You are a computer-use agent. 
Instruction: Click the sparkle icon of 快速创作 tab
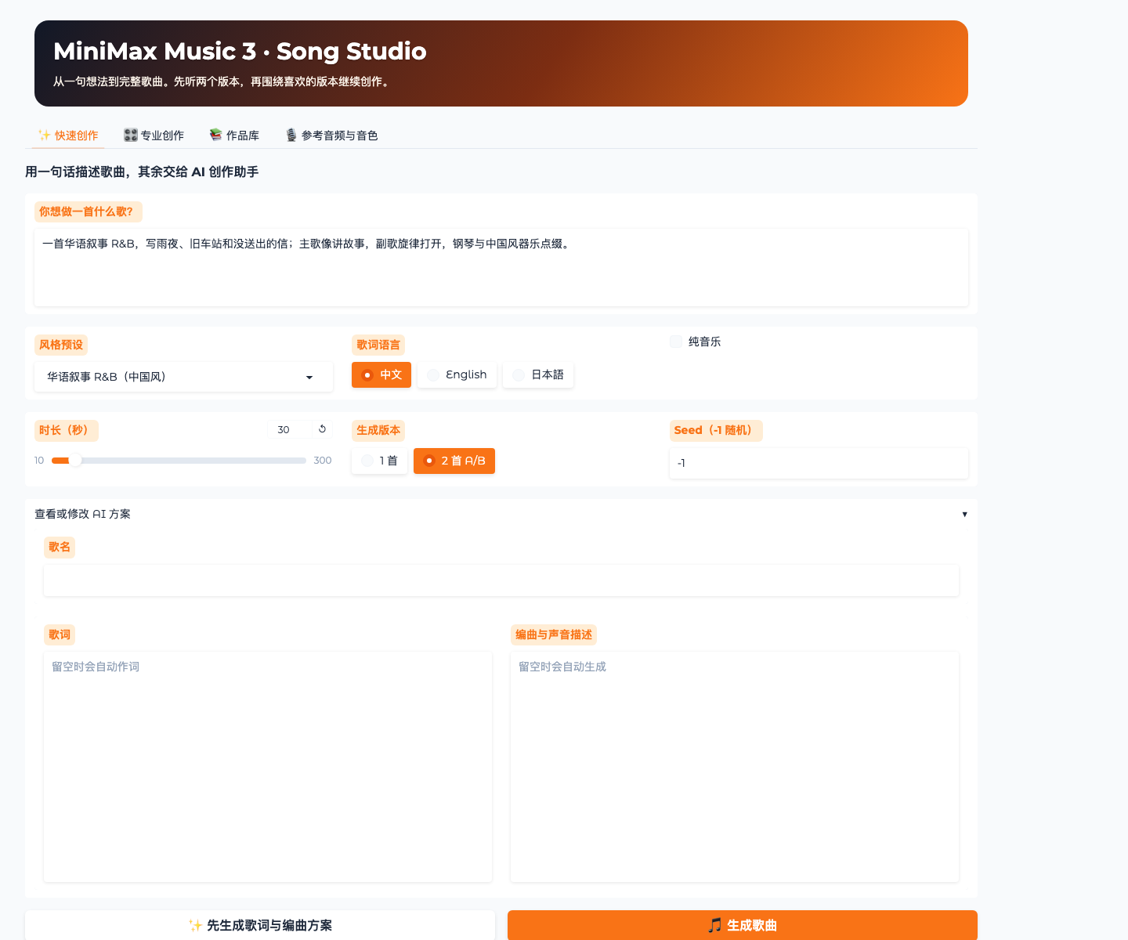(x=45, y=136)
